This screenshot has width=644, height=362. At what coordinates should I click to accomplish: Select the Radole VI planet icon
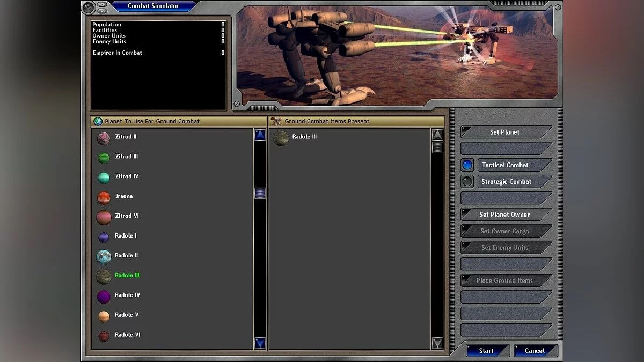(104, 336)
